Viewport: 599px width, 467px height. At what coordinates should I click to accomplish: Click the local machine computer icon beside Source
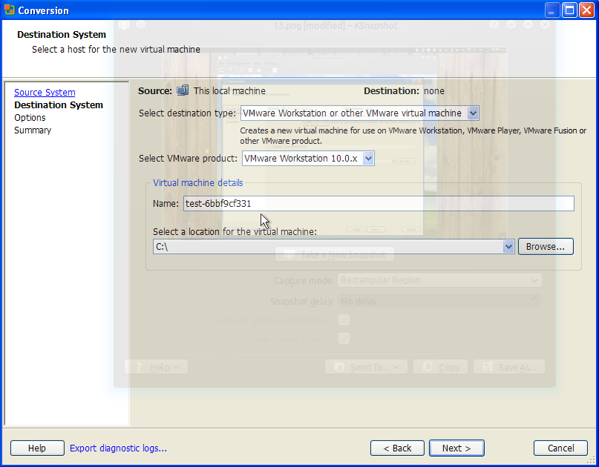point(183,90)
